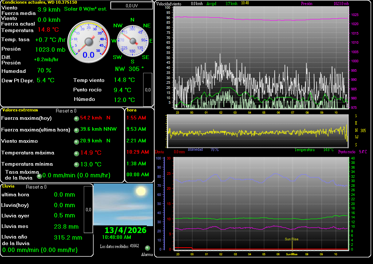Click the LED beside Temperatura máxima
The width and height of the screenshot is (373, 264).
[76, 153]
